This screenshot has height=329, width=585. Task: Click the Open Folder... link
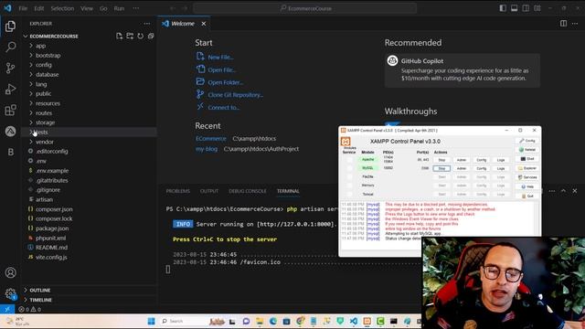225,82
